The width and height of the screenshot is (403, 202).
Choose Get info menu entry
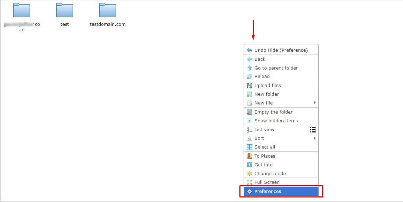pos(281,165)
